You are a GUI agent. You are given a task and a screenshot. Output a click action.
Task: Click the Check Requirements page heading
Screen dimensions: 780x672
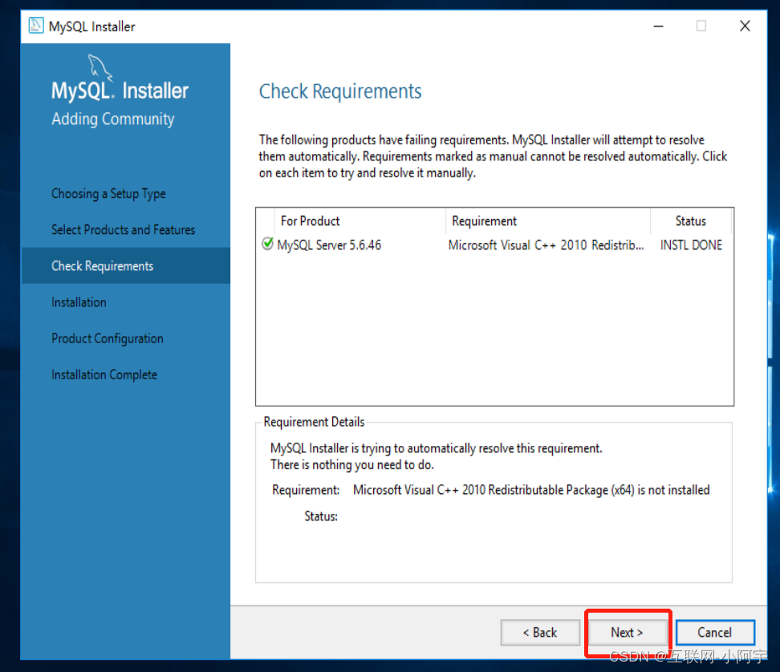(x=340, y=91)
